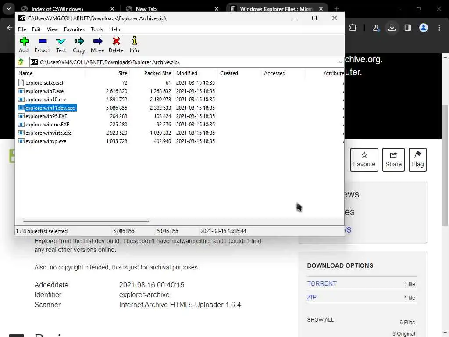Click the SHOW ALL link

pyautogui.click(x=320, y=320)
